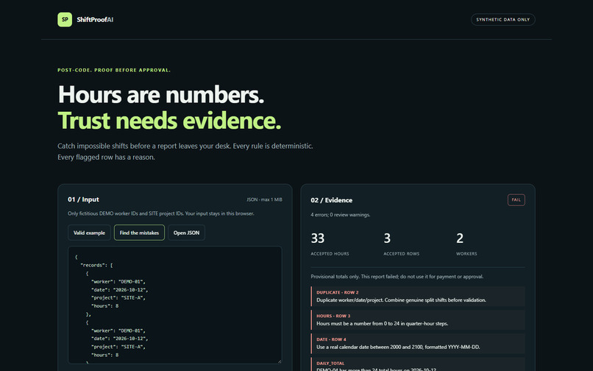Viewport: 593px width, 371px height.
Task: Click the '01 / Input' heading
Action: click(83, 199)
